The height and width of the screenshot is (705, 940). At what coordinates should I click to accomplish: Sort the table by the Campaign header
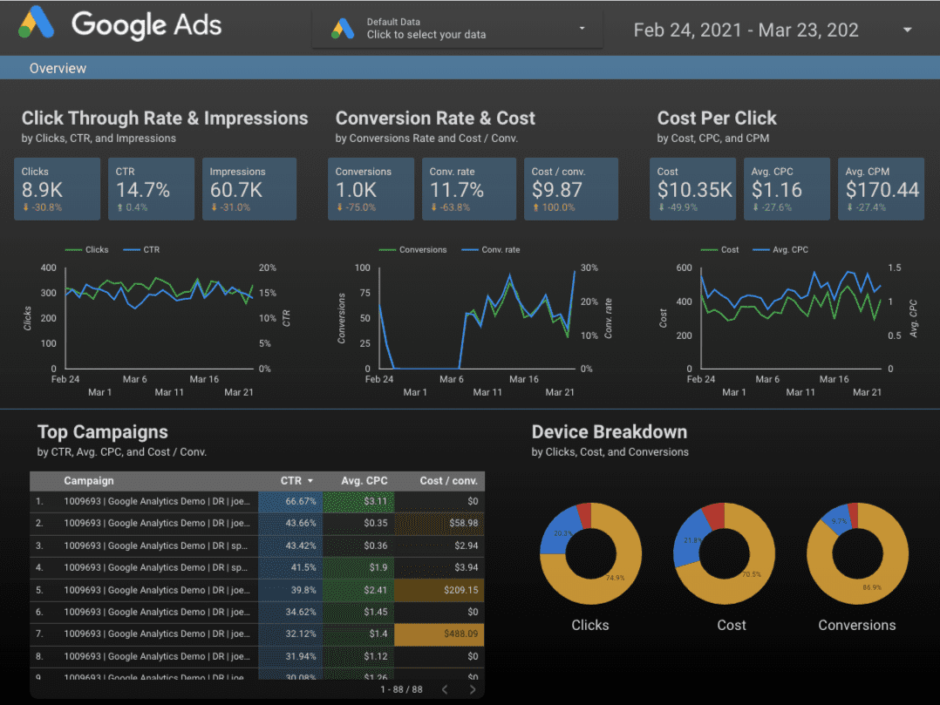tap(89, 481)
